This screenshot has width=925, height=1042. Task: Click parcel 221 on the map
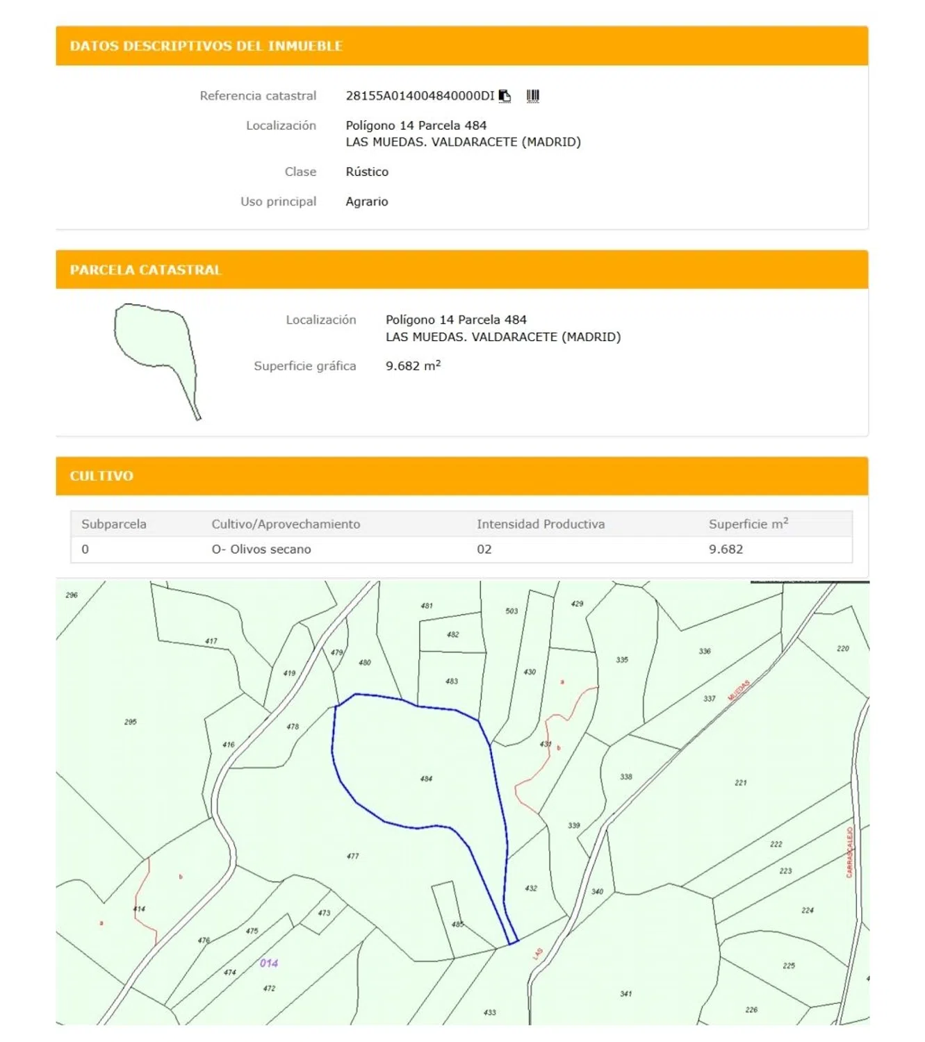741,783
